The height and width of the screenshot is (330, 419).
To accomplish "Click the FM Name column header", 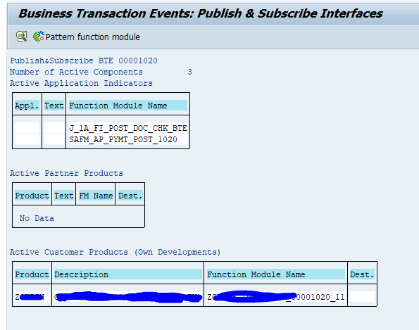I will coord(96,196).
